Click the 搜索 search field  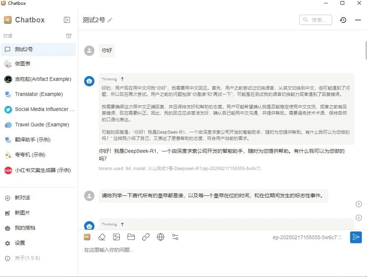(x=316, y=20)
